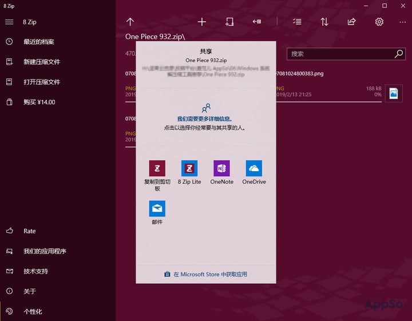Click the shopping bag purchase icon
The image size is (412, 321).
pyautogui.click(x=10, y=102)
